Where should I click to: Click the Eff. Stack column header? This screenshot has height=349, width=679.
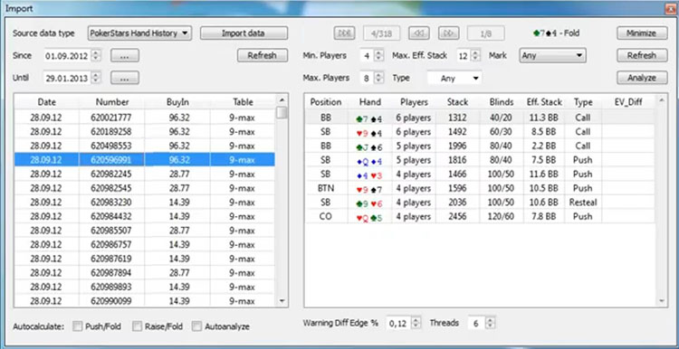tap(544, 102)
